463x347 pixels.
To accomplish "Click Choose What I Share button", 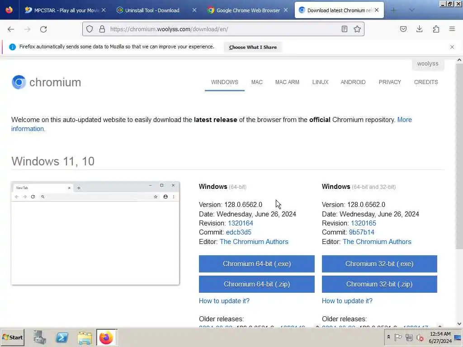I will point(253,47).
